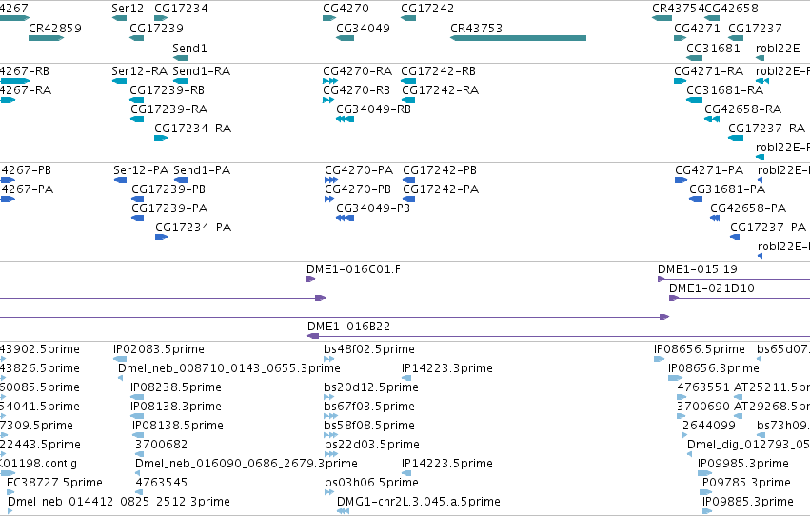Select the IP02083.5prime EST glyph

tap(120, 359)
